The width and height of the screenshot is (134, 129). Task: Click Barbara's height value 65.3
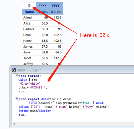coord(45,29)
